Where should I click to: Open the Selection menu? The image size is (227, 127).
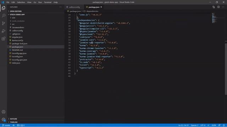[21, 2]
